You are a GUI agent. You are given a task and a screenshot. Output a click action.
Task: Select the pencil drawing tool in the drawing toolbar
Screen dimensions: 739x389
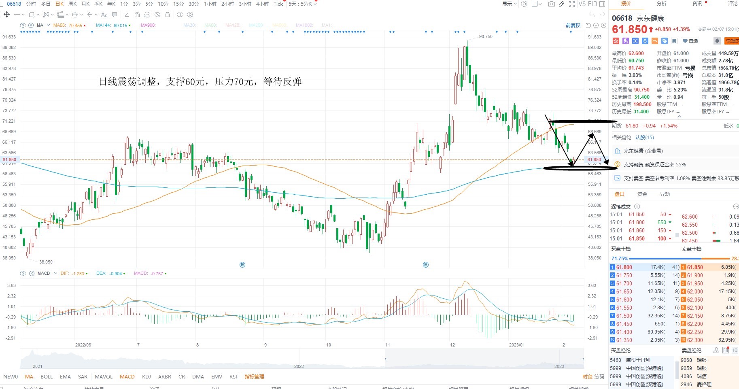[x=127, y=15]
